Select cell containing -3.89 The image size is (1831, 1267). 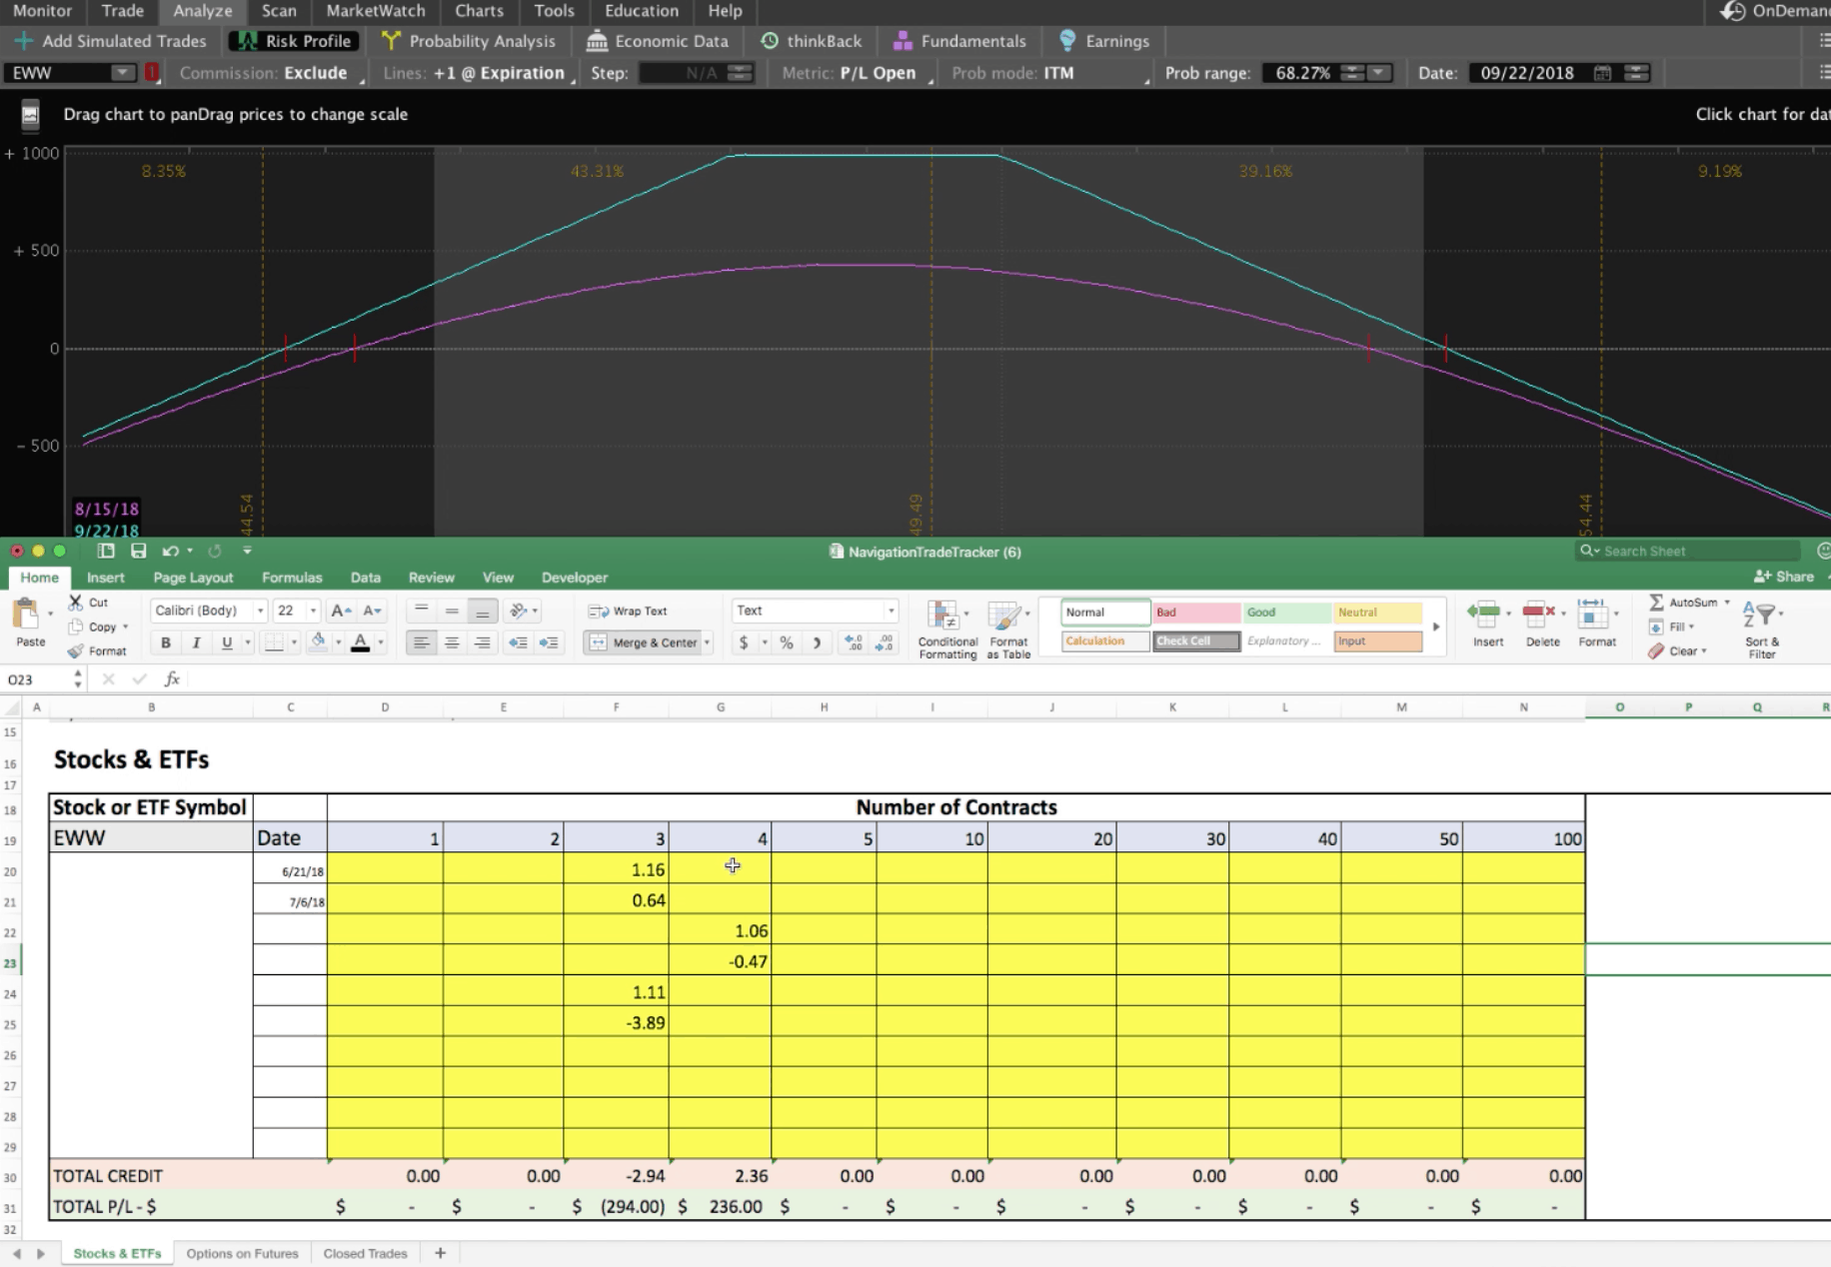[x=616, y=1022]
